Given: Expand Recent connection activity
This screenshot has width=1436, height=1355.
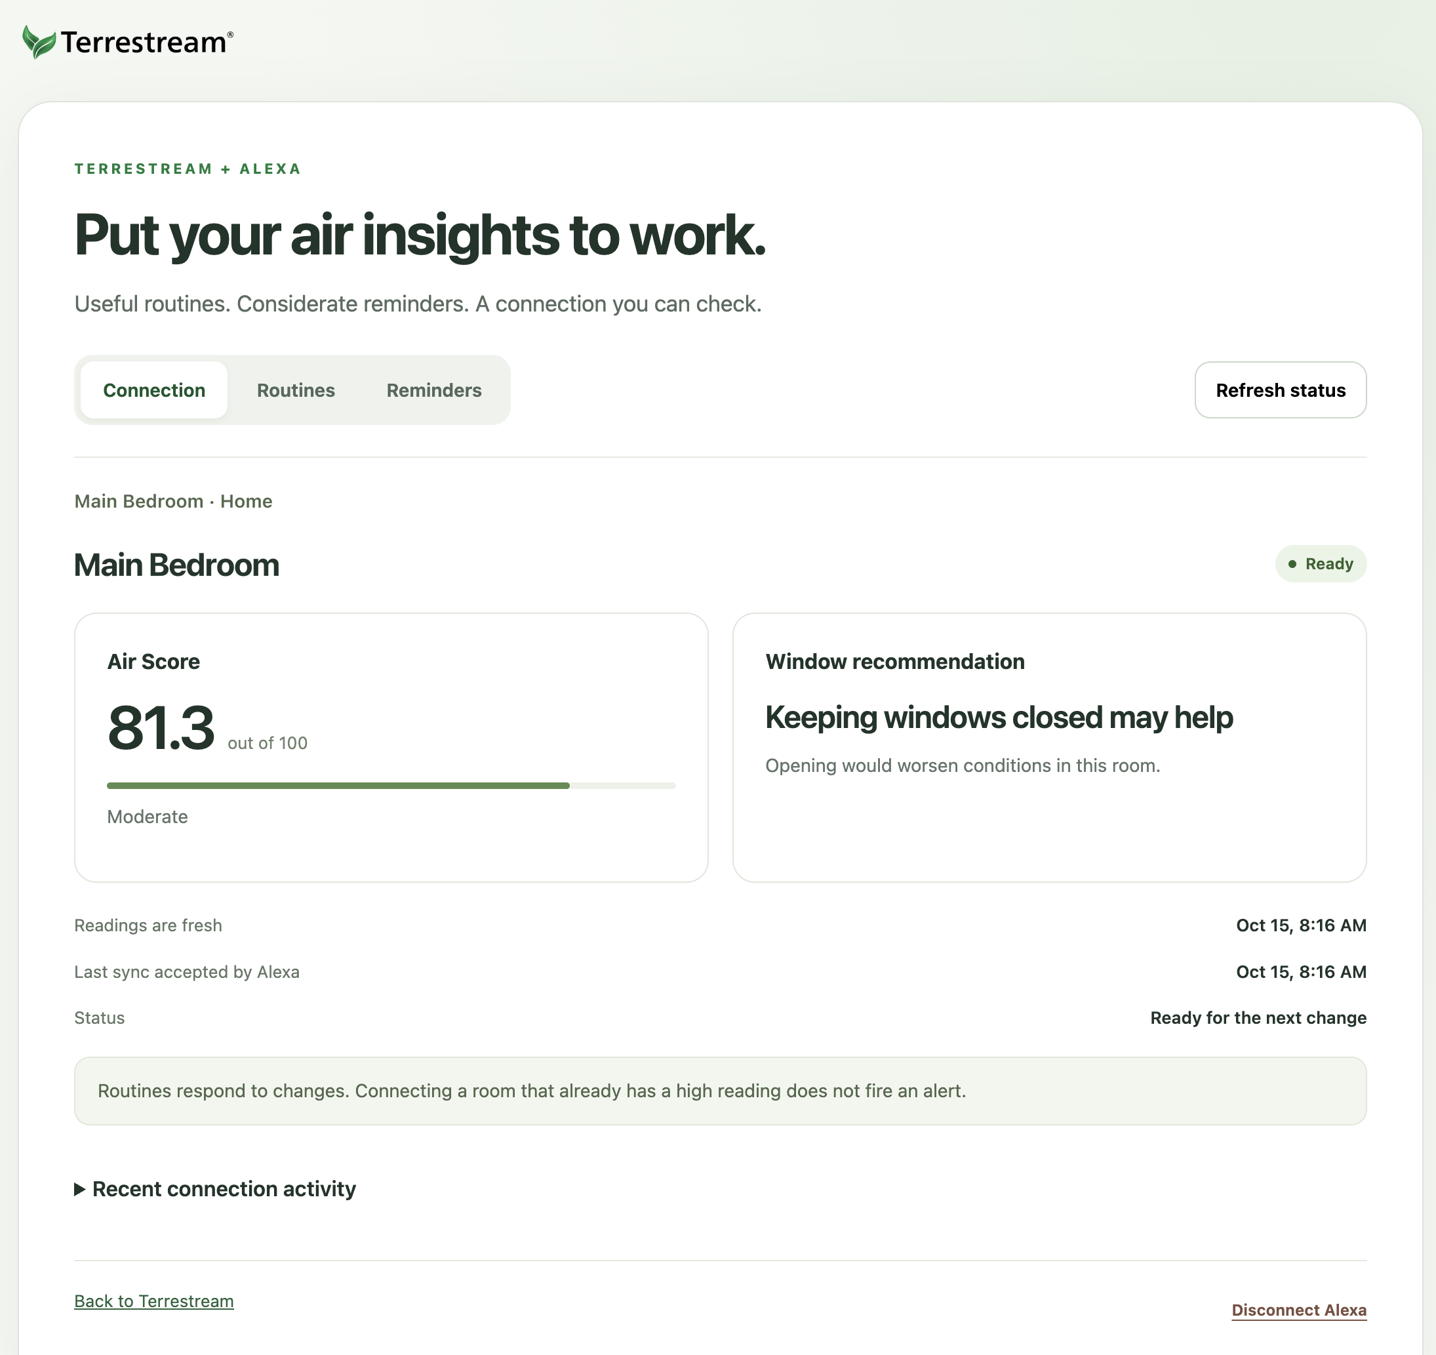Looking at the screenshot, I should (215, 1189).
